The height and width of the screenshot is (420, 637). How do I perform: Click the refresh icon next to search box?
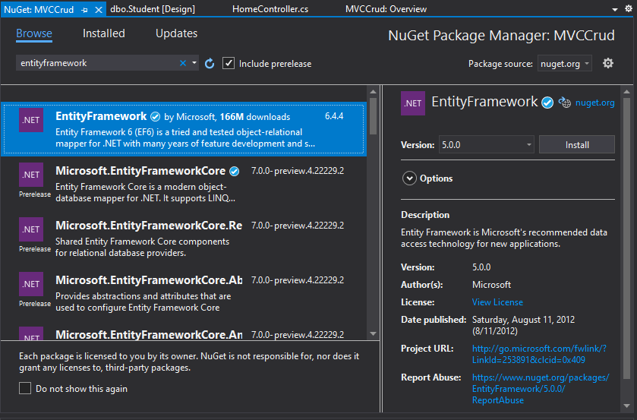click(210, 64)
